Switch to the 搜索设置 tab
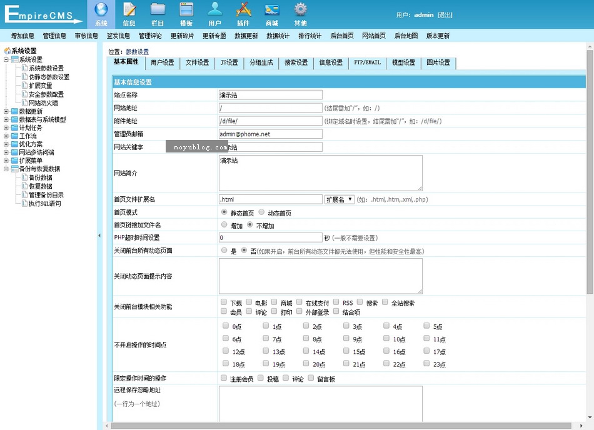 tap(296, 63)
